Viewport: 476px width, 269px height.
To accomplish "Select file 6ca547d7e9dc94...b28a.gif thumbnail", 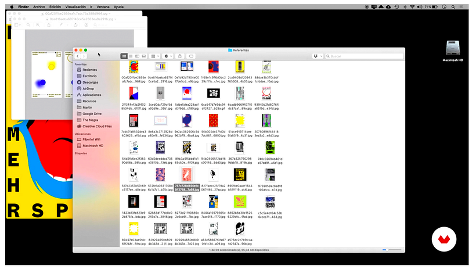I will click(214, 94).
